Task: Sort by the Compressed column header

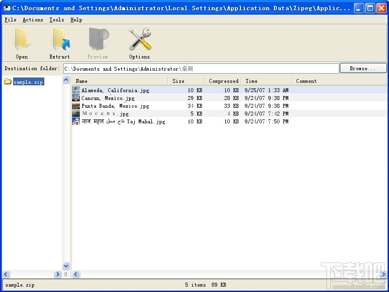Action: click(223, 81)
